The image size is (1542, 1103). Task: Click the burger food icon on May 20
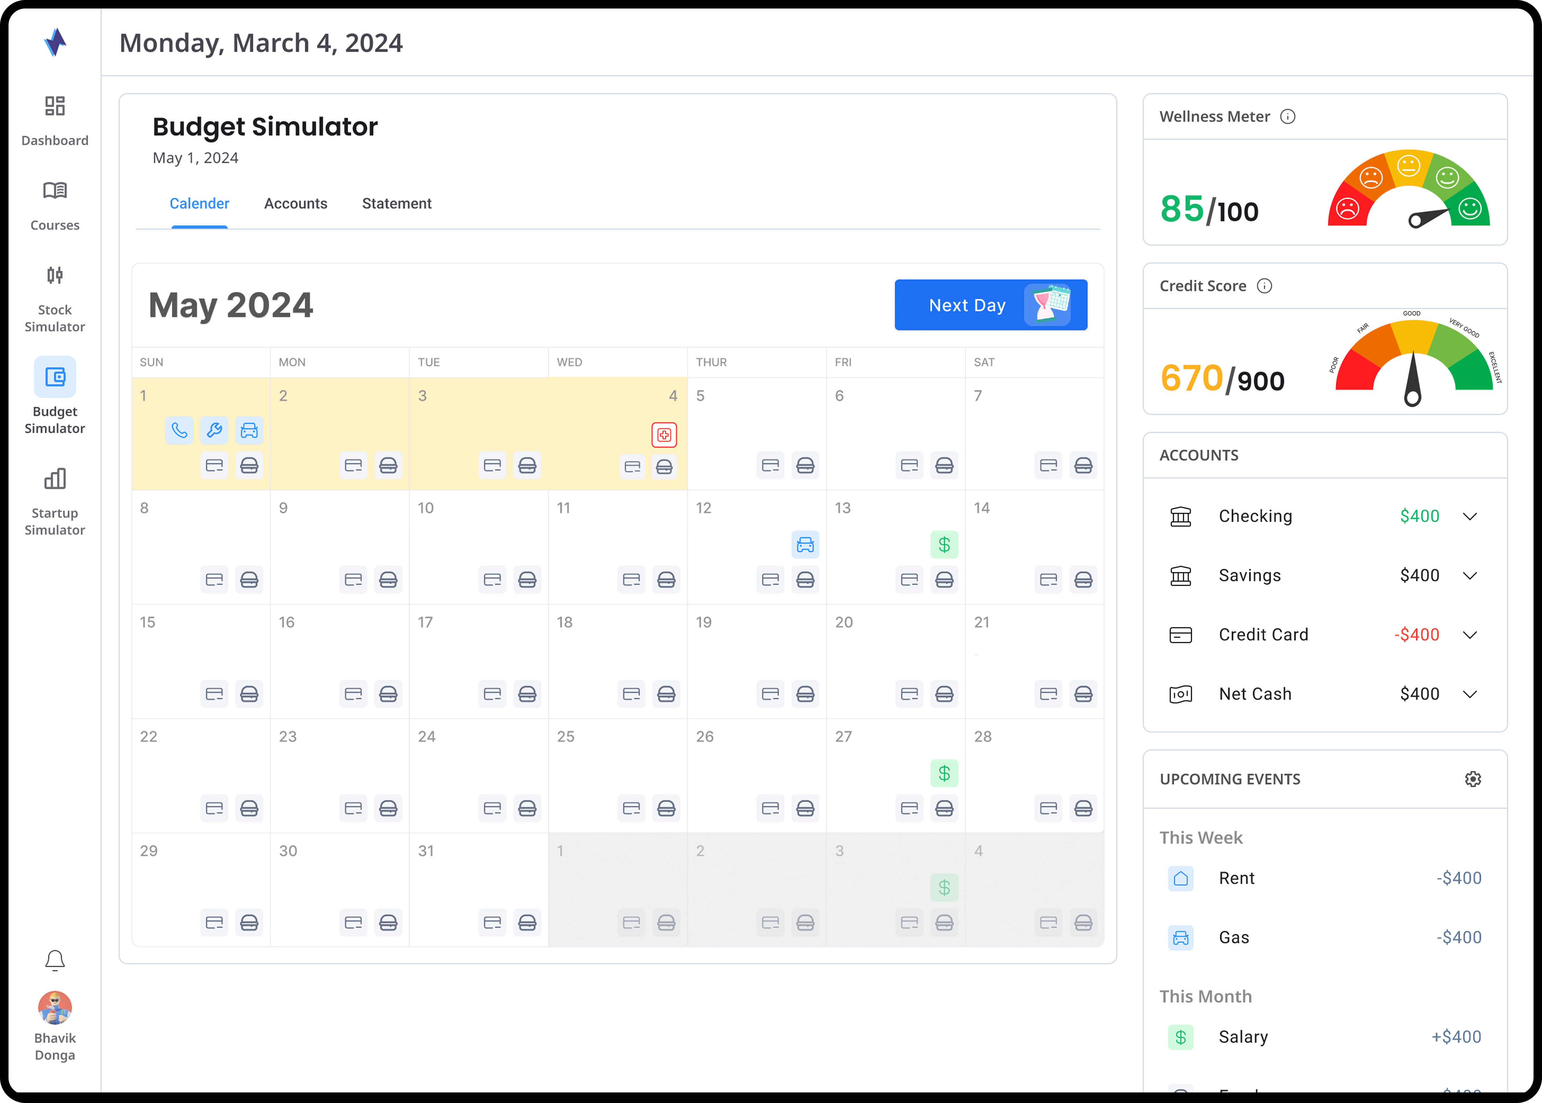944,694
